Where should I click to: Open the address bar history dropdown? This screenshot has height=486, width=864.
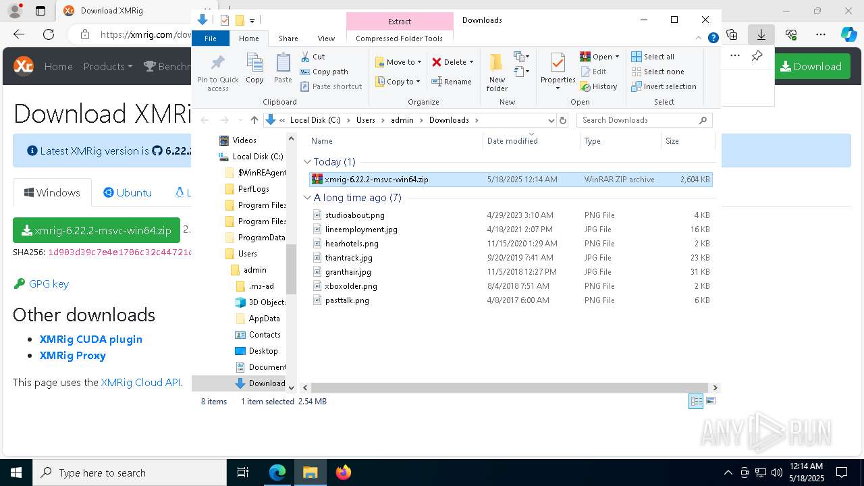pos(551,120)
